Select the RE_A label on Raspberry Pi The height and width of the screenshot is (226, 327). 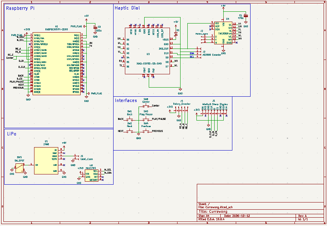pos(18,49)
